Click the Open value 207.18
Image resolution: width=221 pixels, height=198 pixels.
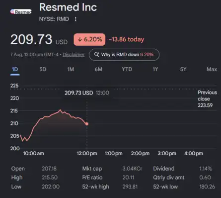tap(49, 169)
